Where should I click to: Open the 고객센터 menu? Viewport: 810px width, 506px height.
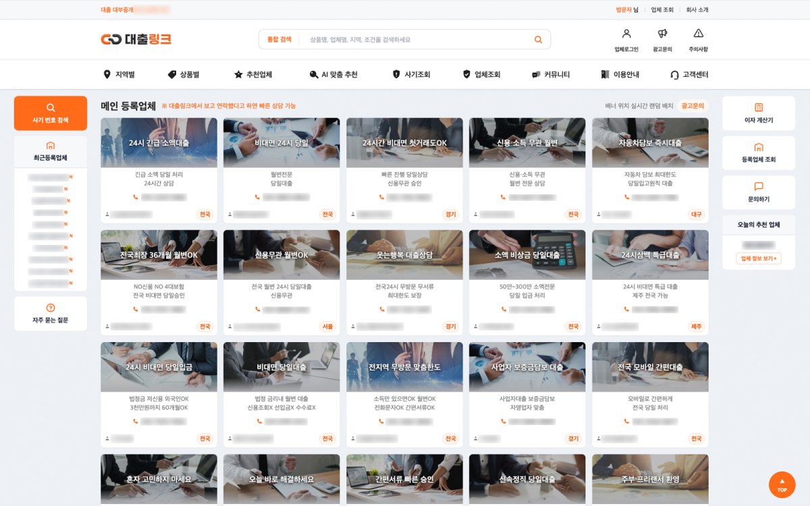click(689, 75)
